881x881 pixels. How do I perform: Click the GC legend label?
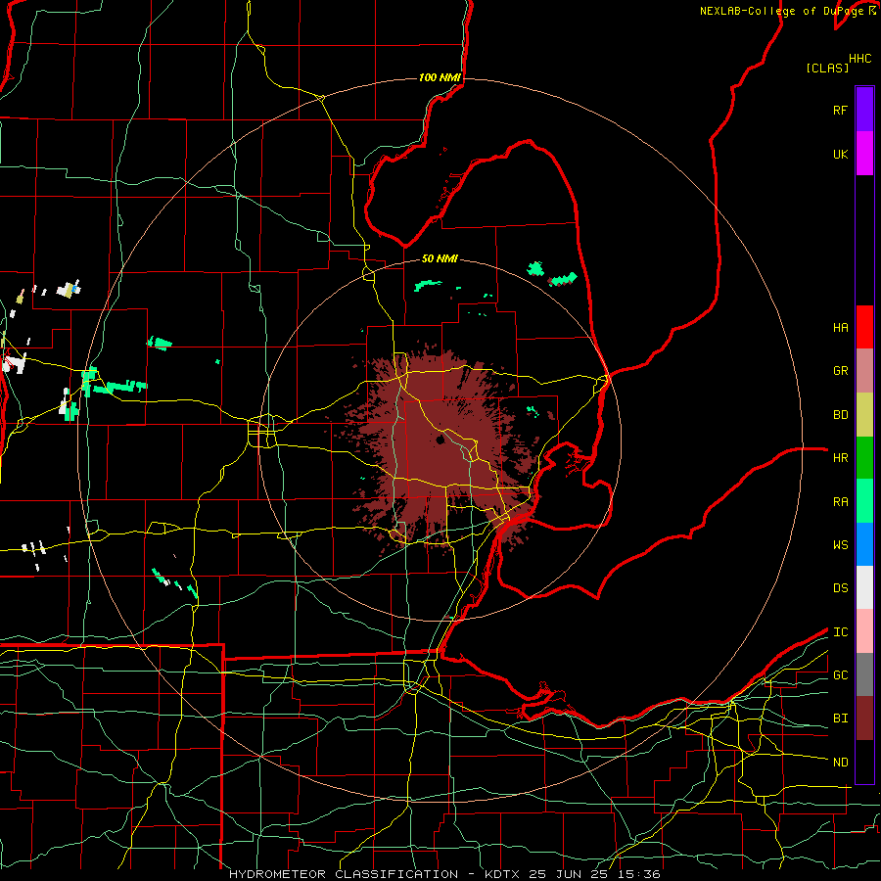pyautogui.click(x=840, y=674)
